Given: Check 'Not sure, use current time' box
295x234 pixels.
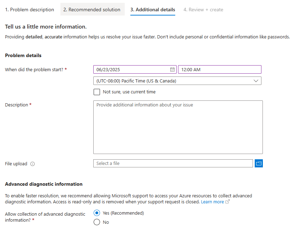Looking at the screenshot, I should [97, 92].
